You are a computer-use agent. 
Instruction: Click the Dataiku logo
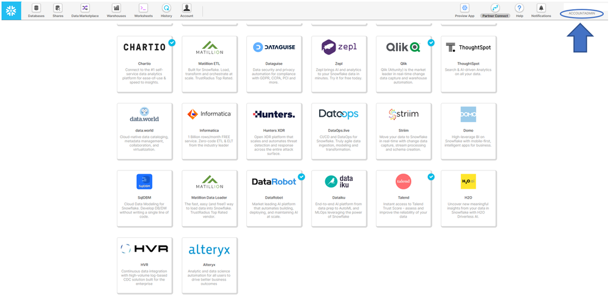click(339, 182)
